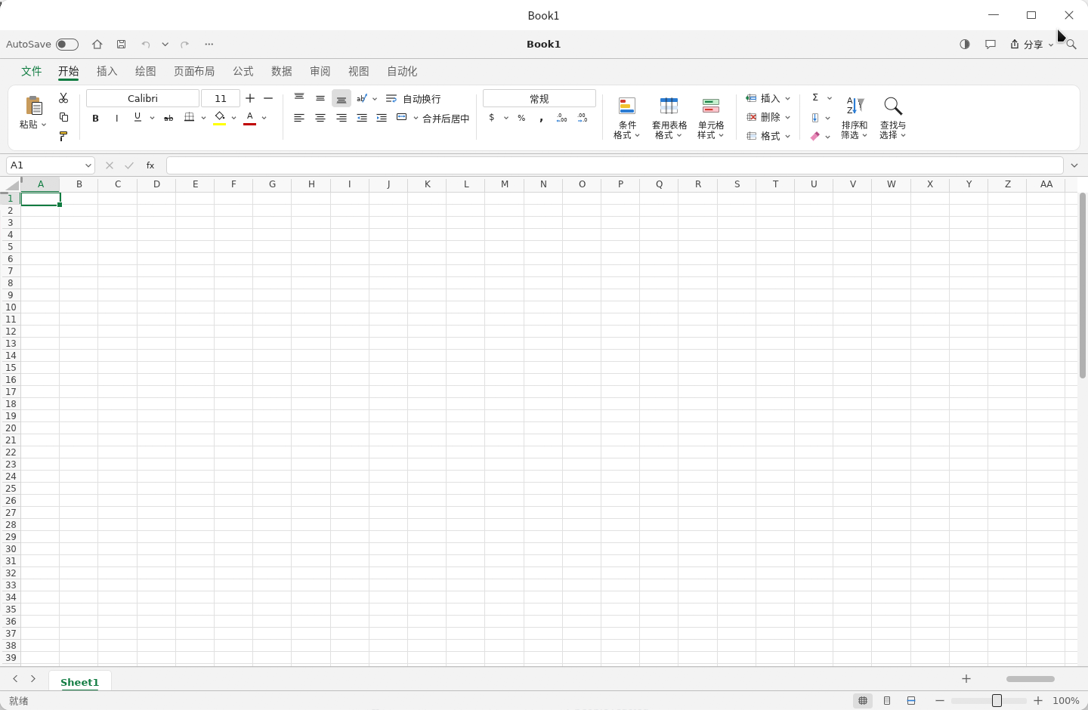Click the AutoSum sigma icon

815,97
